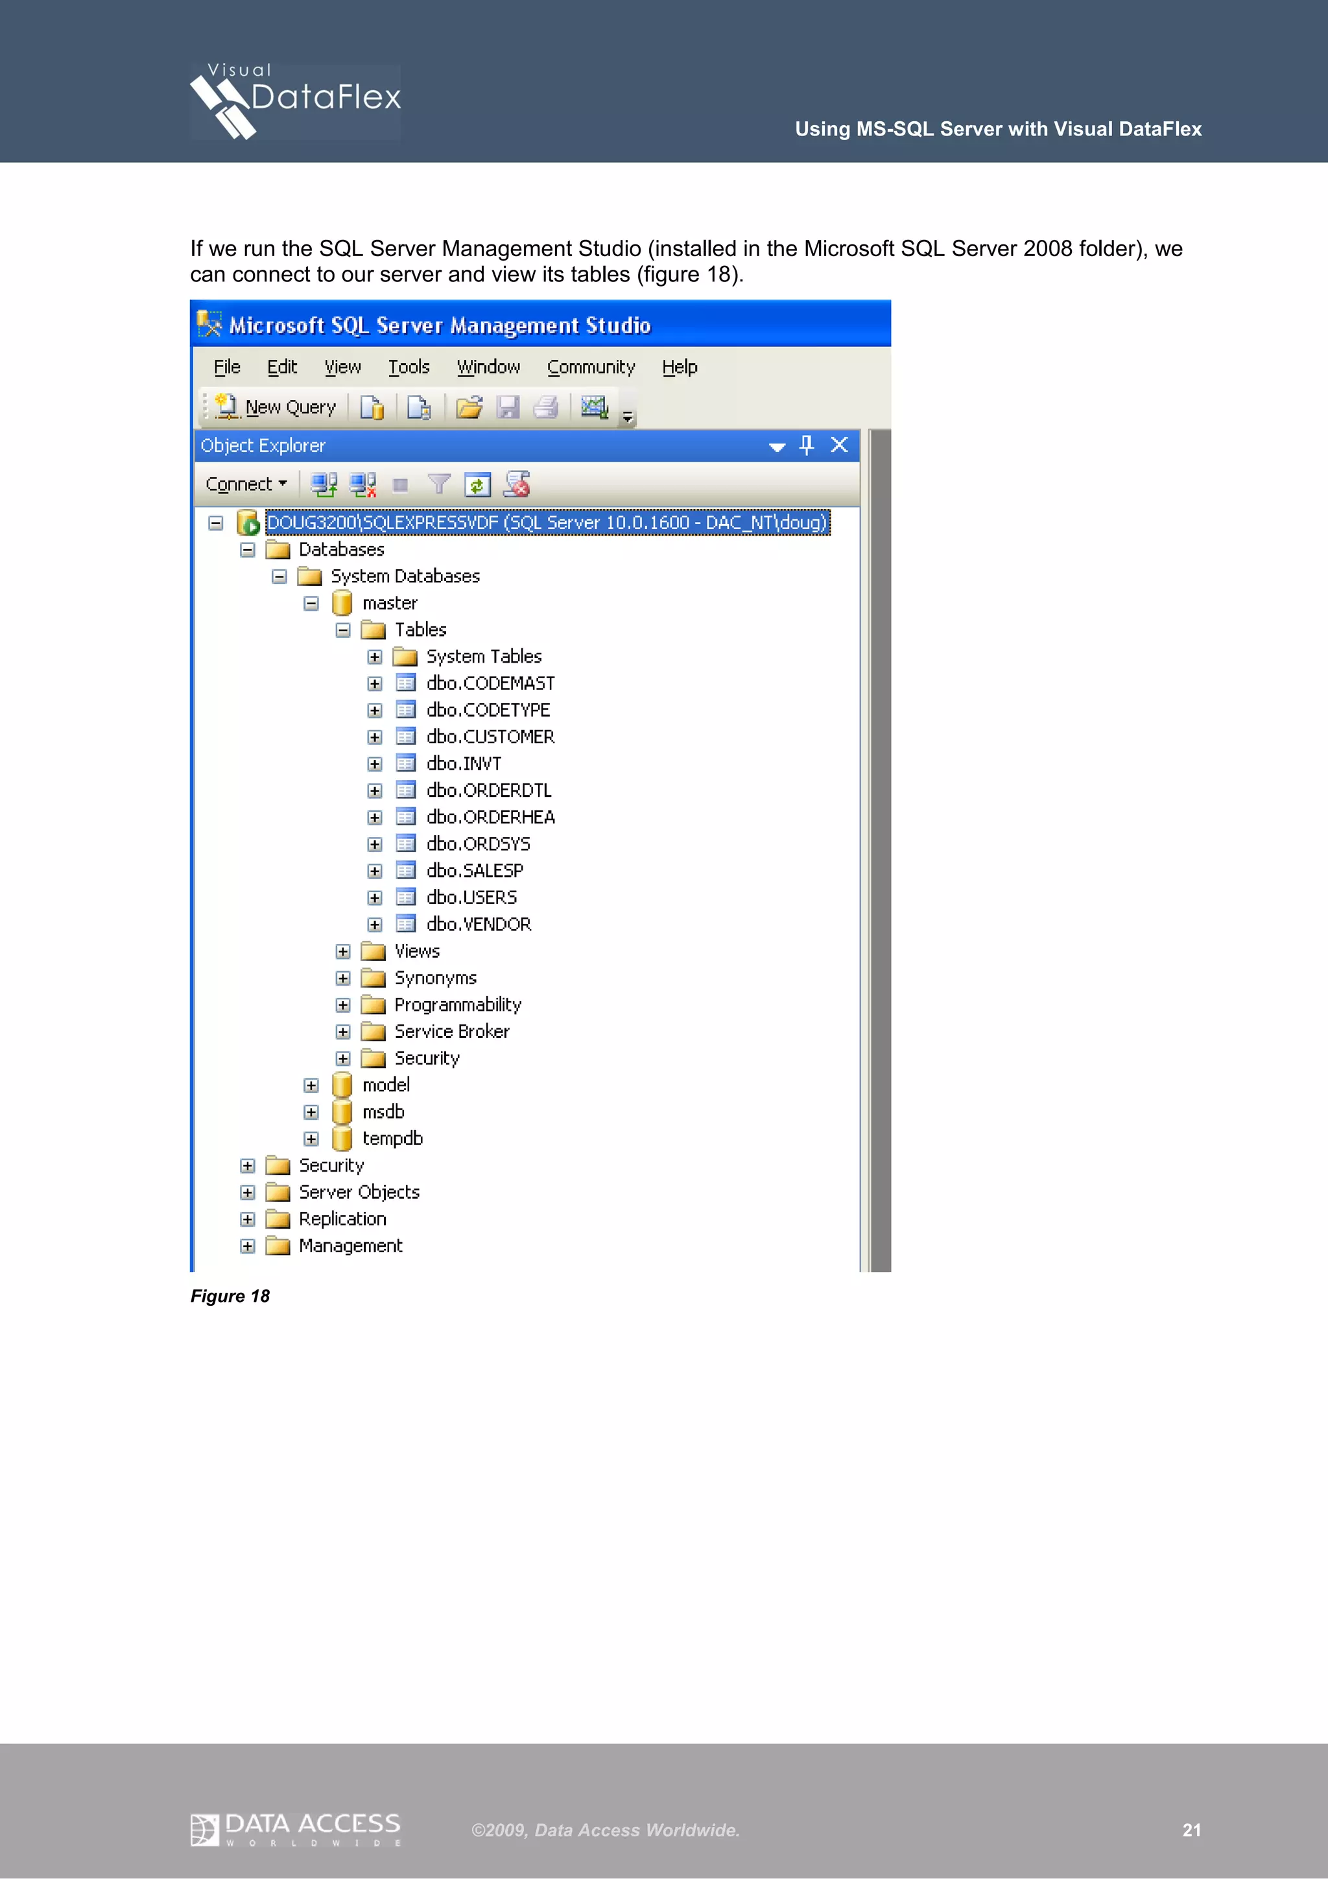Click the Activity Monitor toolbar icon
Screen dimensions: 1328x1879
pos(594,407)
